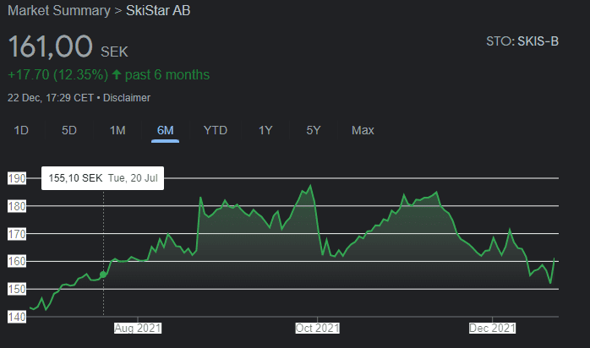The height and width of the screenshot is (348, 590).
Task: Click the SkiStar AB company title
Action: (x=158, y=10)
